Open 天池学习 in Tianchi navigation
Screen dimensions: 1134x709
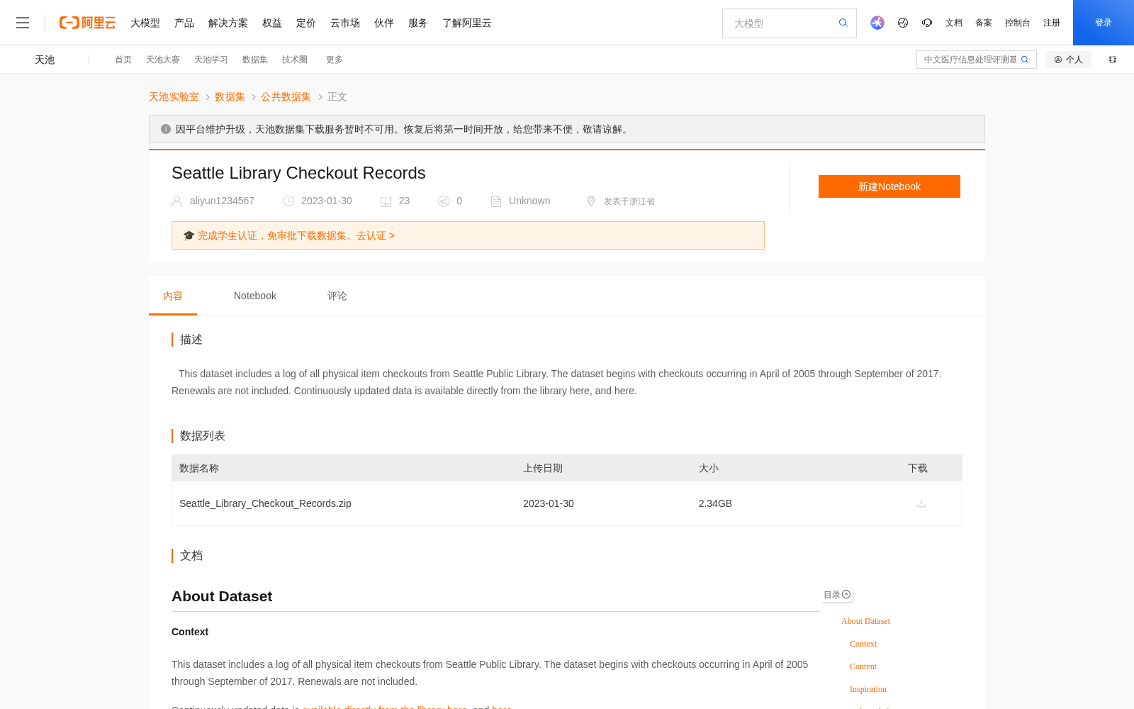[211, 60]
